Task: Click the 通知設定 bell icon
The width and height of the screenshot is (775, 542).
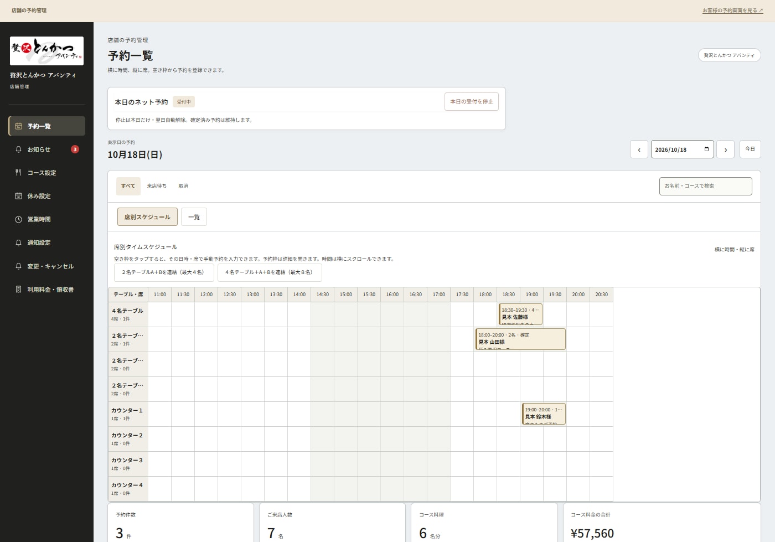Action: 18,242
